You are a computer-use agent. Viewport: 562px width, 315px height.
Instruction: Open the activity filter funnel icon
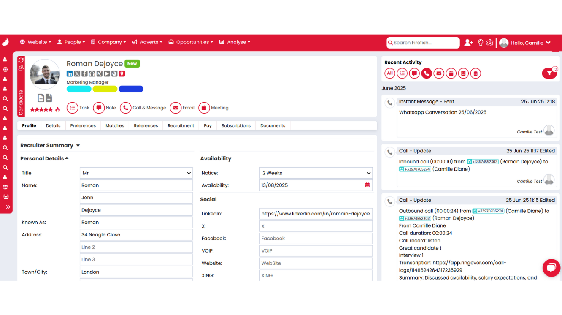point(548,73)
